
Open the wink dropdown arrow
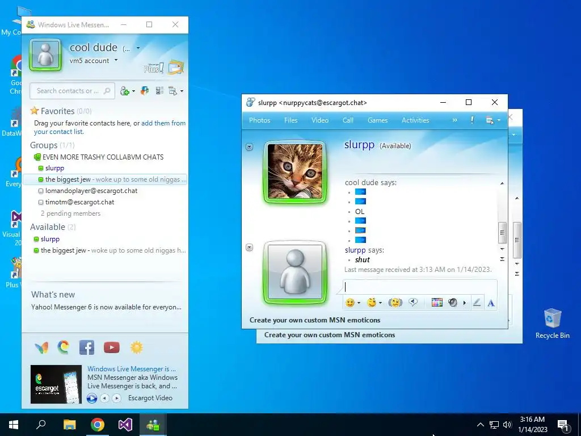380,303
